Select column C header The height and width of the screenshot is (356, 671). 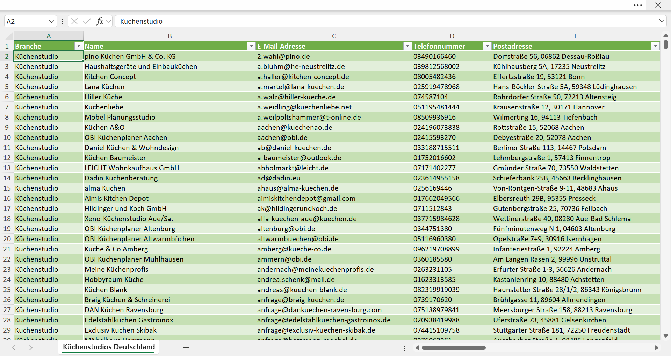point(334,36)
